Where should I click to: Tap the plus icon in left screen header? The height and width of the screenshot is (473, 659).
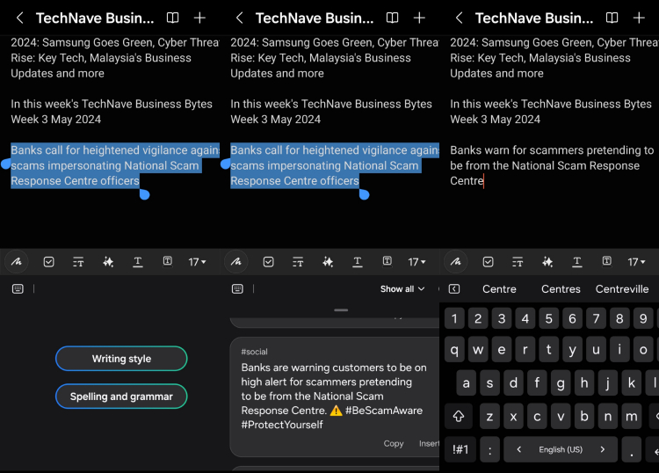(x=199, y=18)
